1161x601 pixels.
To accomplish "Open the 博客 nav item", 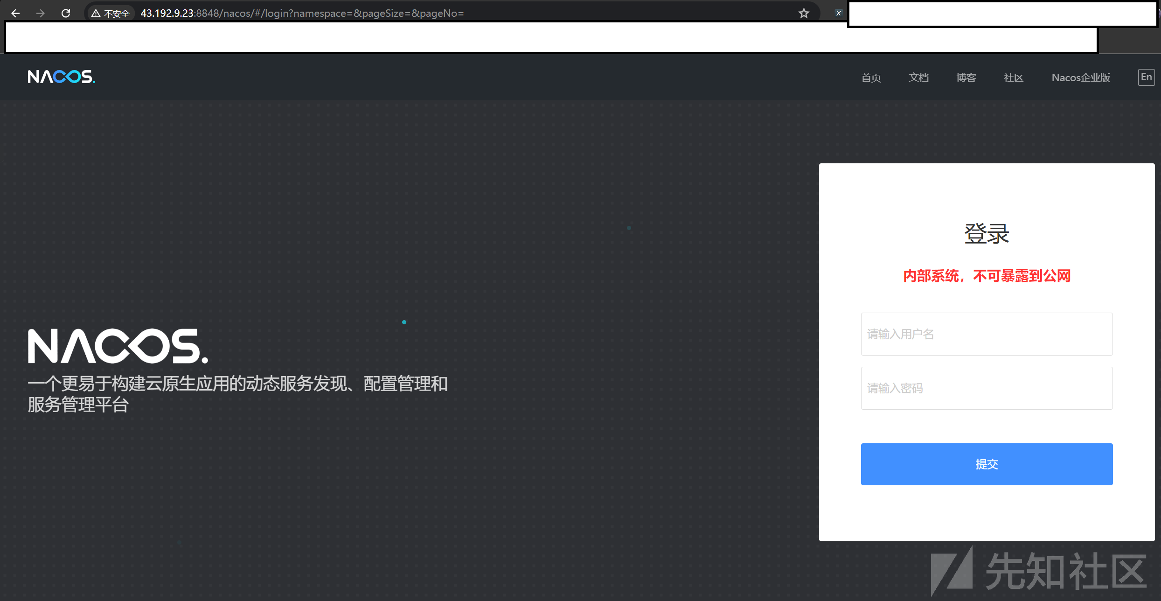I will (966, 77).
